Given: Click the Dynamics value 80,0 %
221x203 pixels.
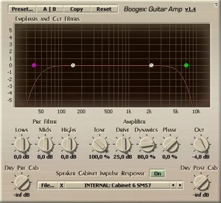Looking at the screenshot, I should point(146,157).
